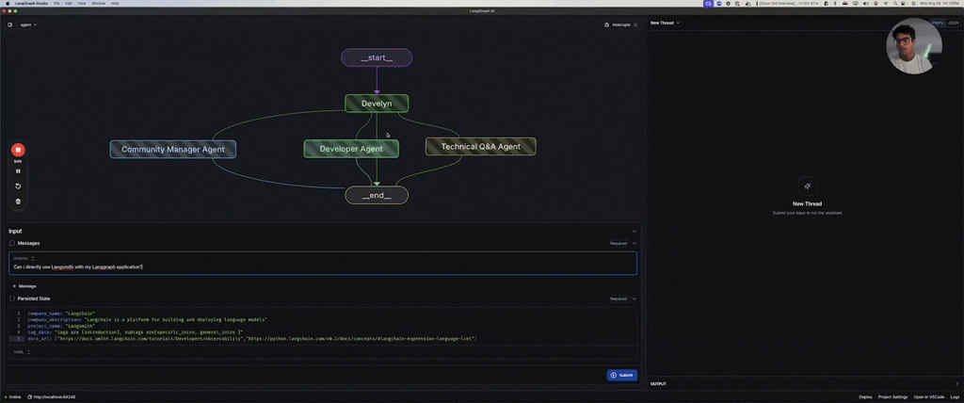Image resolution: width=964 pixels, height=403 pixels.
Task: Stop the screen recording with the red button
Action: click(18, 150)
